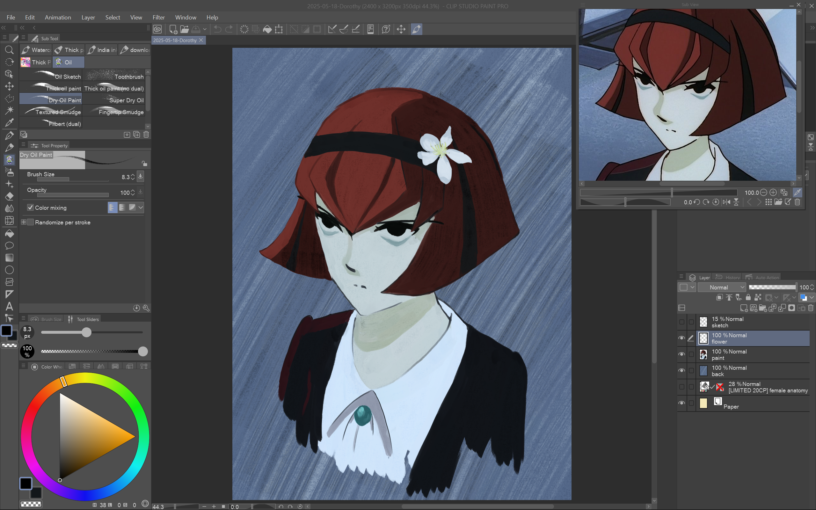Click the Scale/Rotate transform icon
Image resolution: width=816 pixels, height=510 pixels.
tap(279, 29)
